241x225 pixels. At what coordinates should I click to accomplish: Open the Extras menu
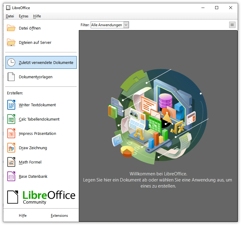pos(23,16)
